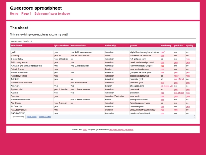Select the 8 Inch Betsy band cell
Screen dimensions: 206x155
tap(32, 59)
